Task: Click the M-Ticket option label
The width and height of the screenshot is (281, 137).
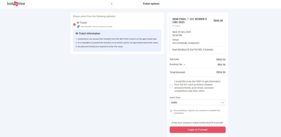Action: [82, 23]
